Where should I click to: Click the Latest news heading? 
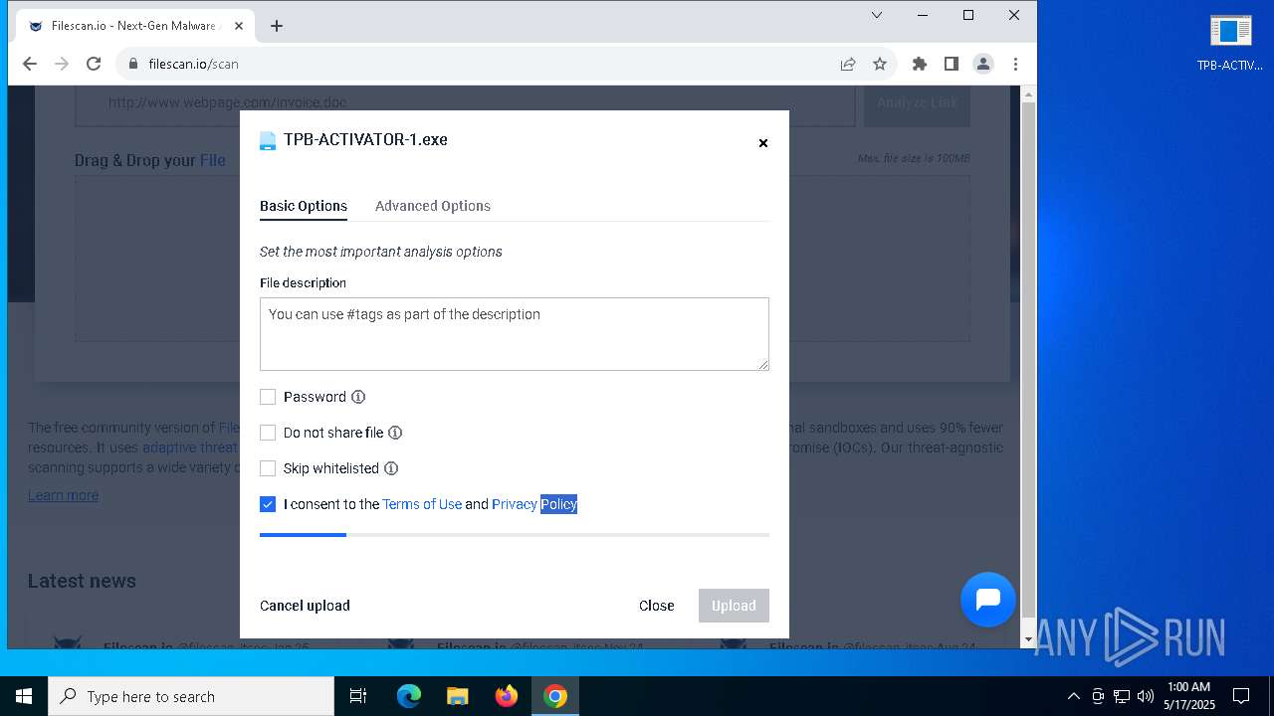(82, 581)
